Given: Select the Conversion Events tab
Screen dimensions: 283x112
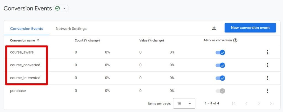Looking at the screenshot, I should pyautogui.click(x=27, y=29).
